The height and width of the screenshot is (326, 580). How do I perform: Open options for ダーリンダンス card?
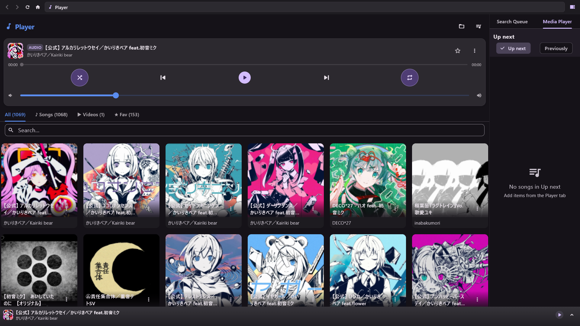[313, 209]
